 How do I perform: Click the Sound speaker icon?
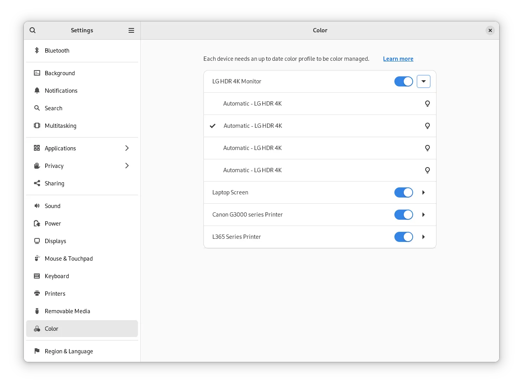pyautogui.click(x=37, y=206)
